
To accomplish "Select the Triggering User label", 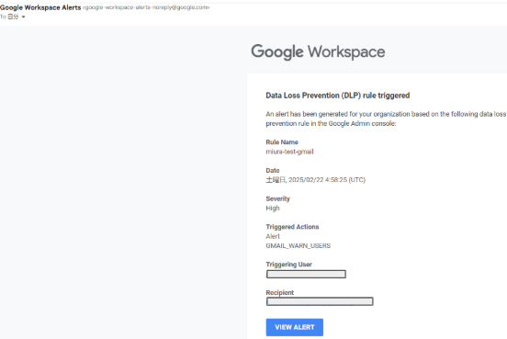I will pyautogui.click(x=288, y=265).
